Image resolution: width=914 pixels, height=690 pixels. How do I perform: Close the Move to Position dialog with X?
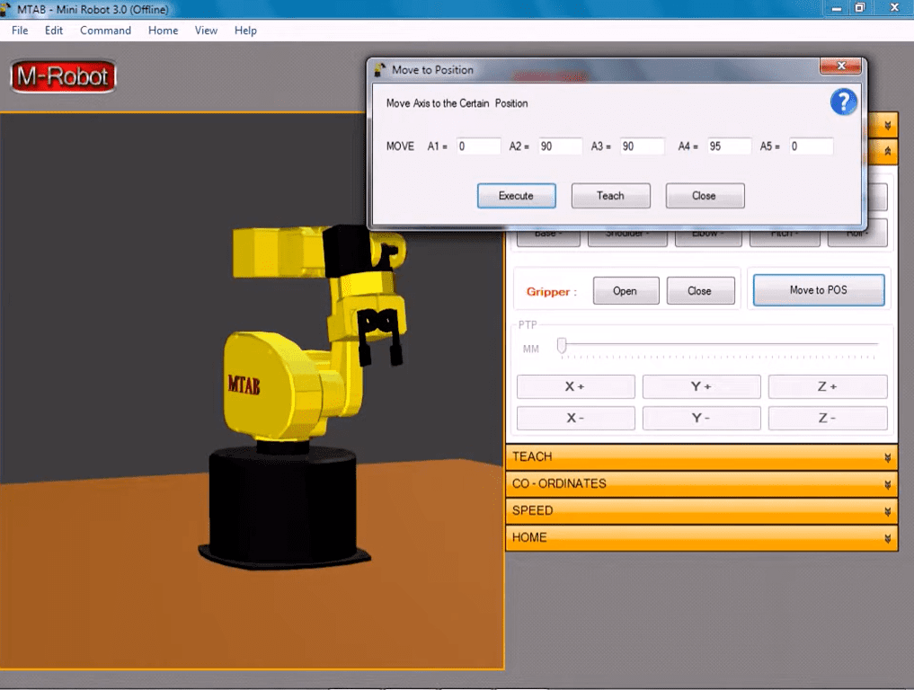tap(840, 66)
